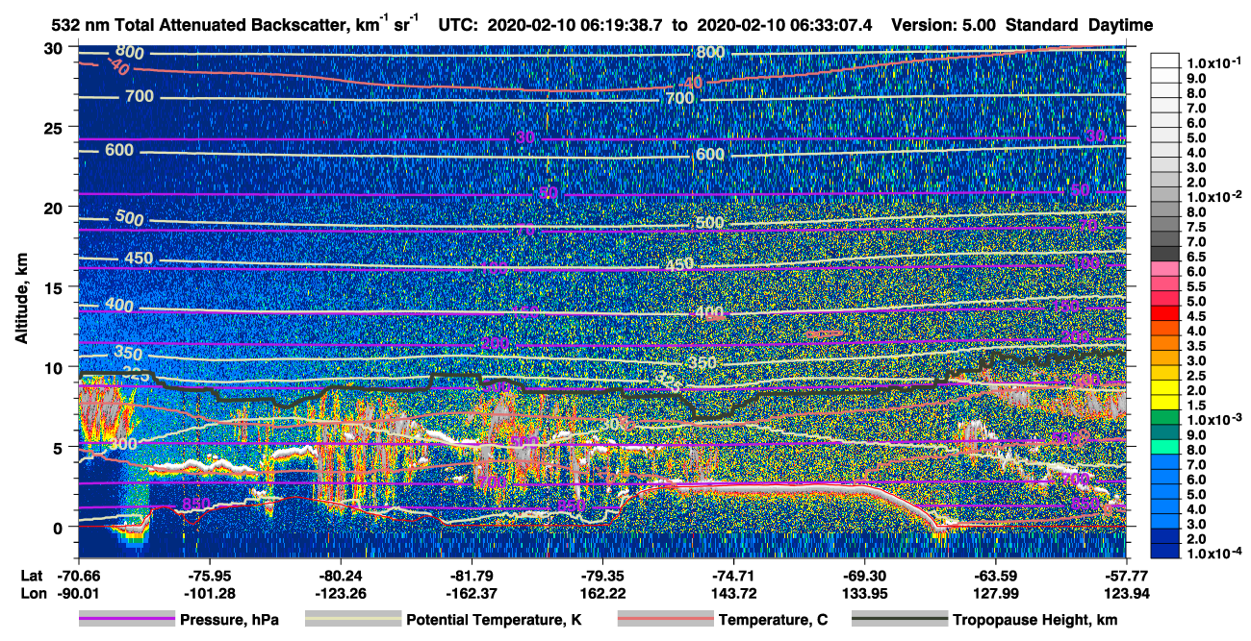Select latitude value -63.59
The height and width of the screenshot is (641, 1251).
point(995,578)
